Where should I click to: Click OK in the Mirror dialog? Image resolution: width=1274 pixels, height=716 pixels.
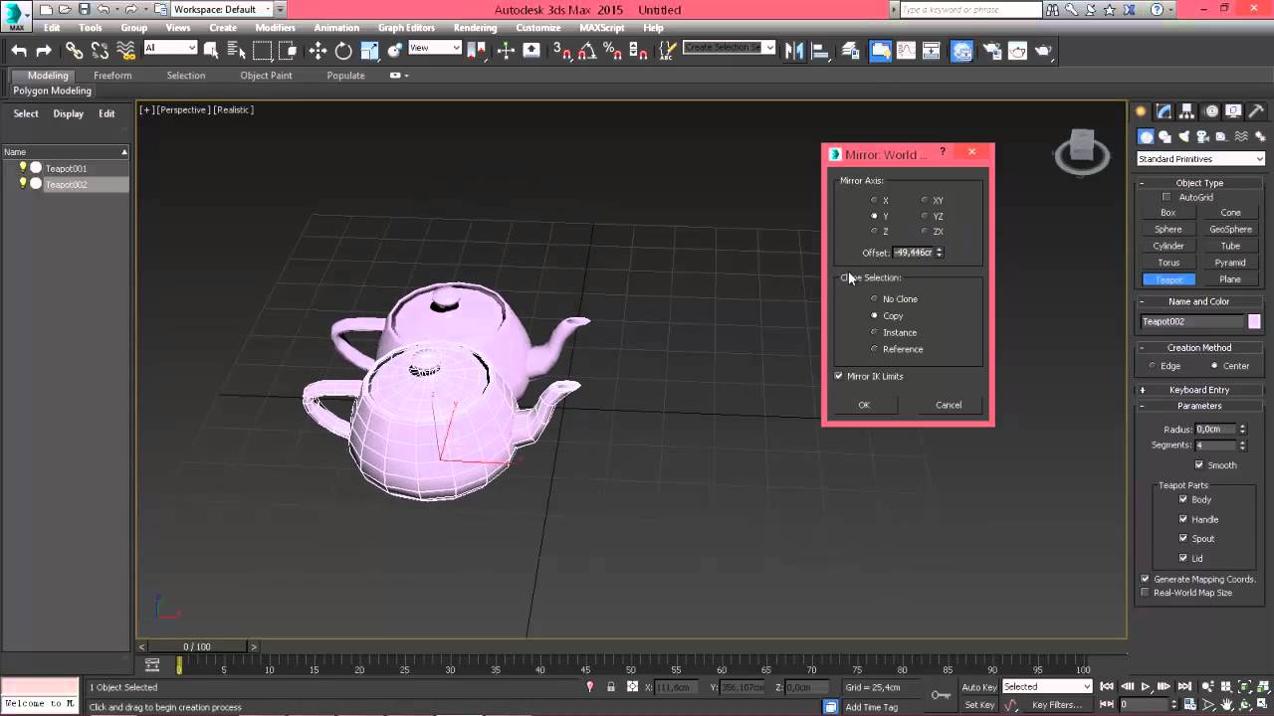[x=864, y=405]
